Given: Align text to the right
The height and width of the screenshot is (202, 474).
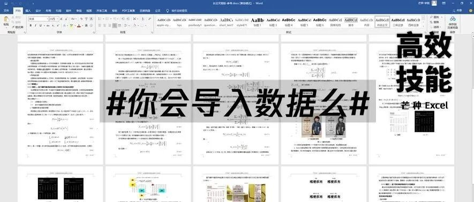Looking at the screenshot, I should (110, 25).
